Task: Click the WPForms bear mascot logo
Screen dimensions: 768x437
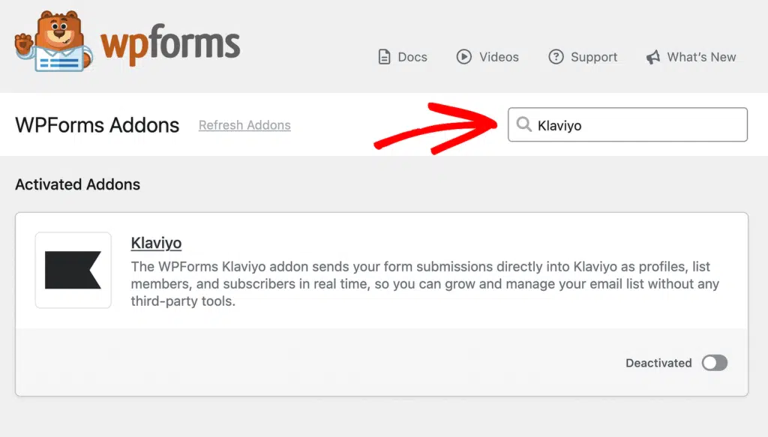Action: [54, 41]
